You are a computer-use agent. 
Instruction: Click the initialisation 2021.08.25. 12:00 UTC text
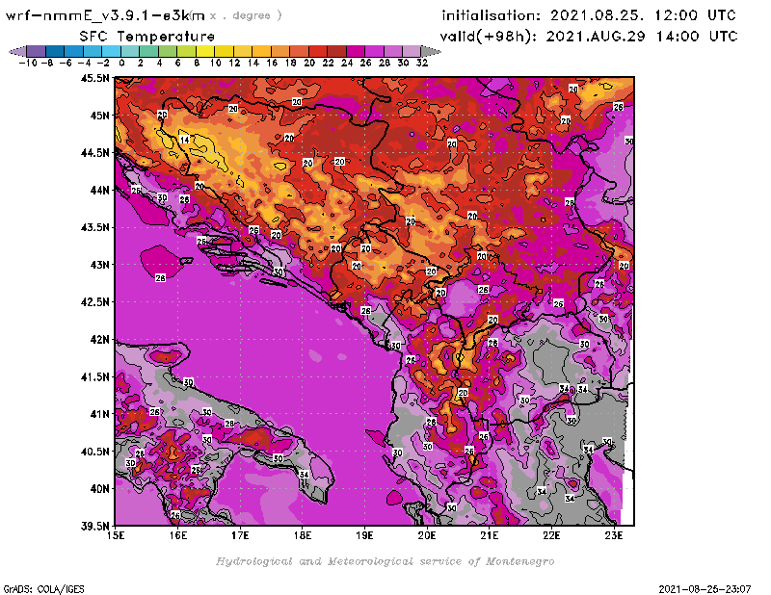(589, 15)
